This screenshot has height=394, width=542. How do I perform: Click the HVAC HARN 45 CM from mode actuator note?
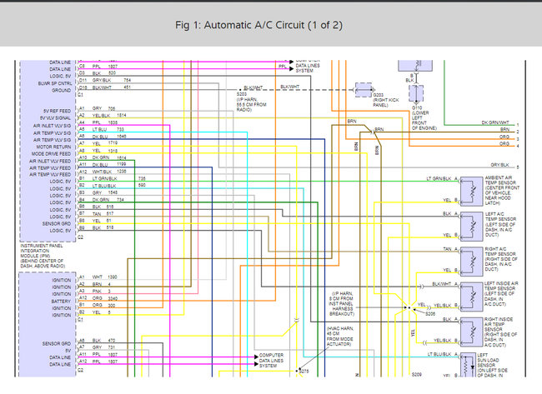[339, 337]
